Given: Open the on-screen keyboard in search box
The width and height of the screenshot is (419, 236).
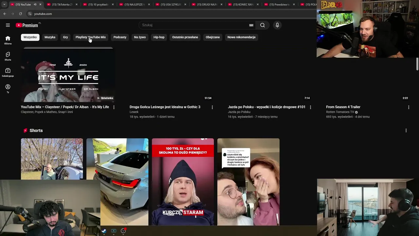Looking at the screenshot, I should tap(251, 25).
